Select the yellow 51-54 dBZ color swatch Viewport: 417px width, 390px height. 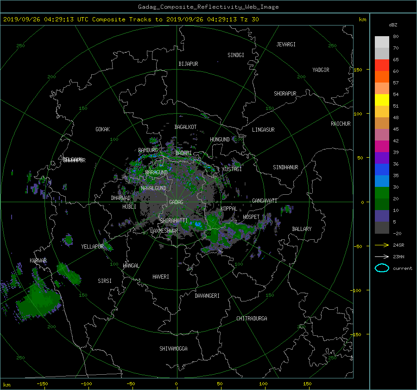click(x=382, y=100)
